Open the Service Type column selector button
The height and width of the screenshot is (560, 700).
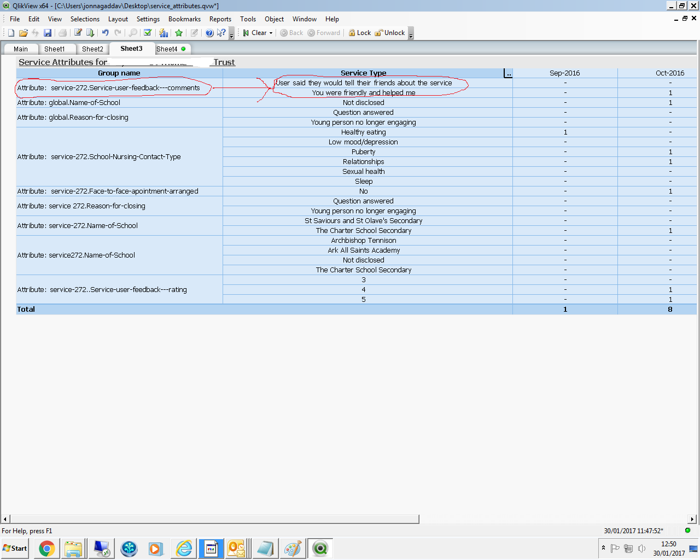pos(508,73)
